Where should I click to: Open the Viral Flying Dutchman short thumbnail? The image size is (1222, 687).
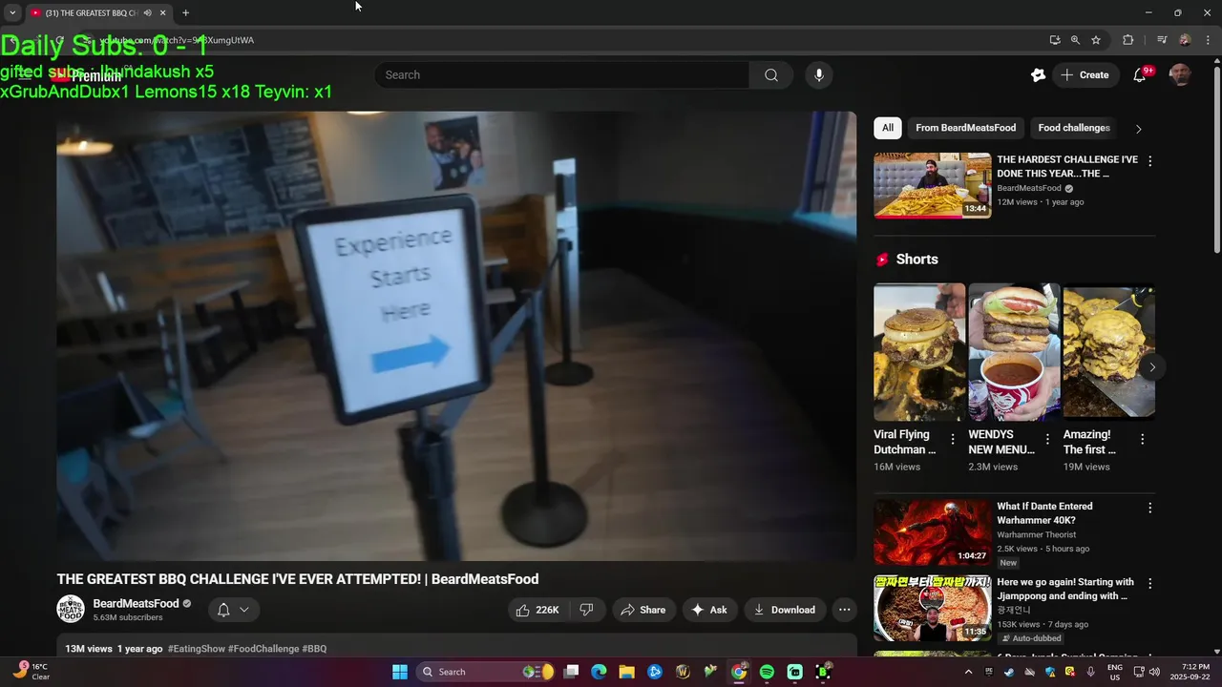pyautogui.click(x=919, y=351)
